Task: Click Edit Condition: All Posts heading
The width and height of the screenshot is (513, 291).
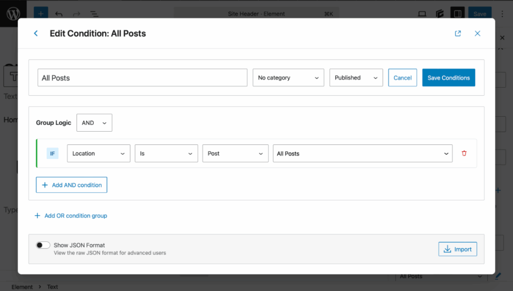Action: click(x=98, y=34)
